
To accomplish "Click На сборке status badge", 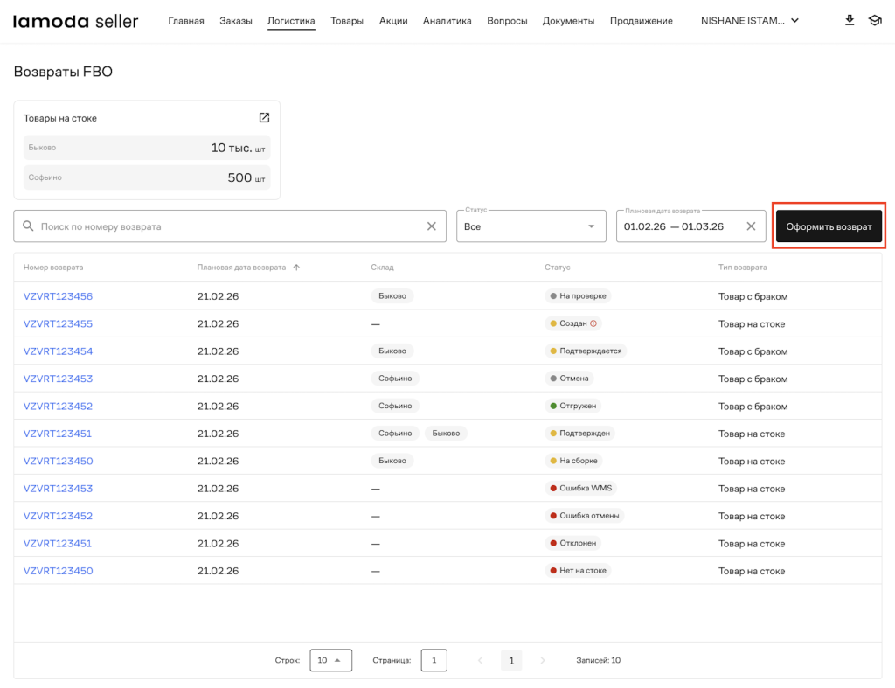I will coord(573,460).
